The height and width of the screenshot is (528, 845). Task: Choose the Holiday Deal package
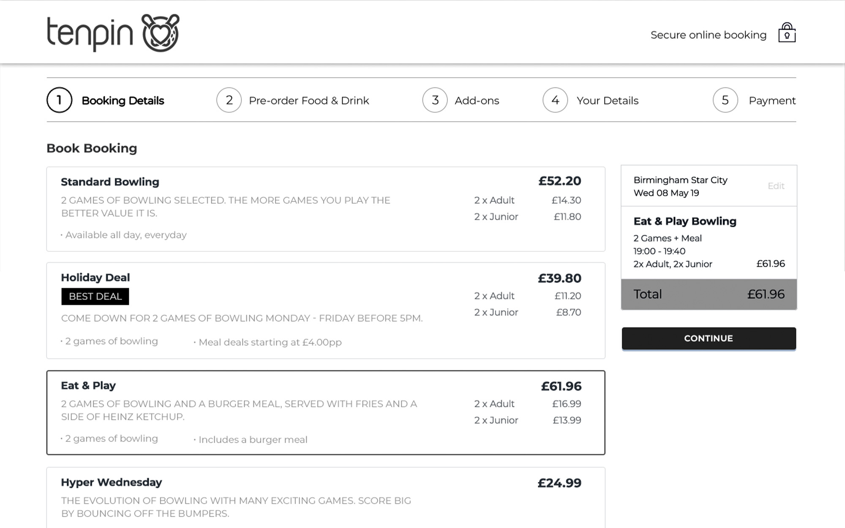pos(325,310)
